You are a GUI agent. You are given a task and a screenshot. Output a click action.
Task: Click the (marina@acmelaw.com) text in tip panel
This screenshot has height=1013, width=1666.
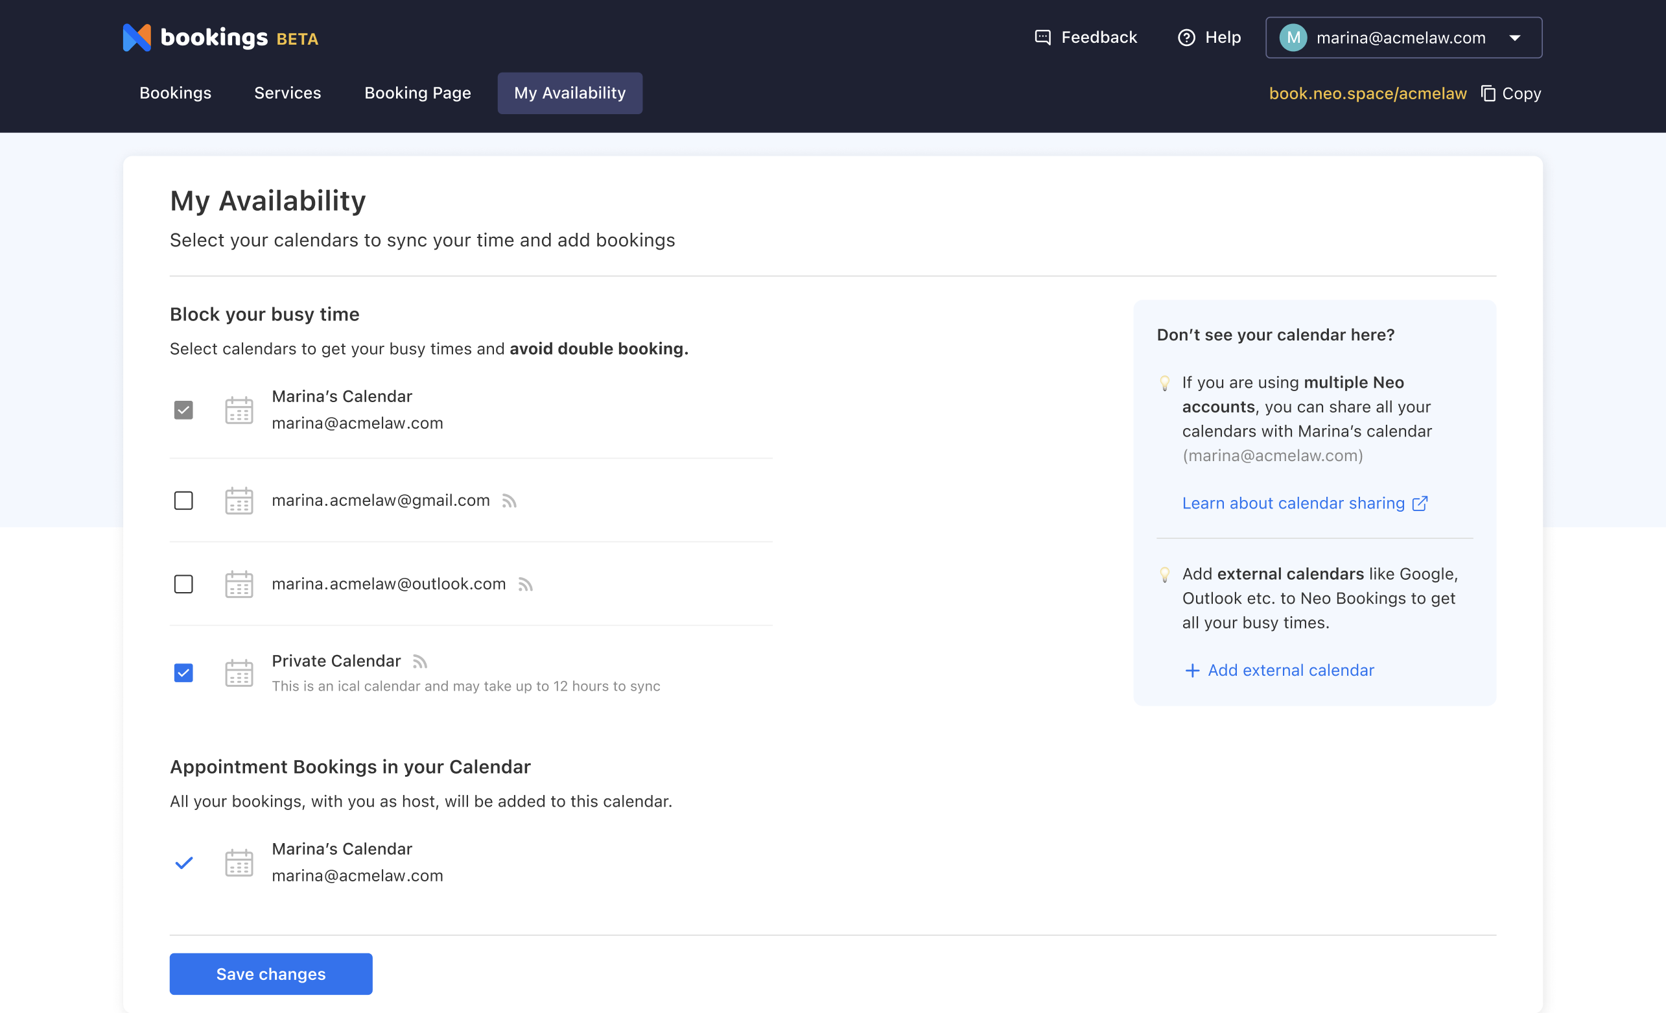(1273, 456)
